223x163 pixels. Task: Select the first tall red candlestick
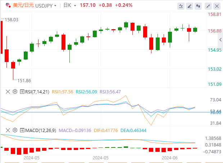coord(1,37)
